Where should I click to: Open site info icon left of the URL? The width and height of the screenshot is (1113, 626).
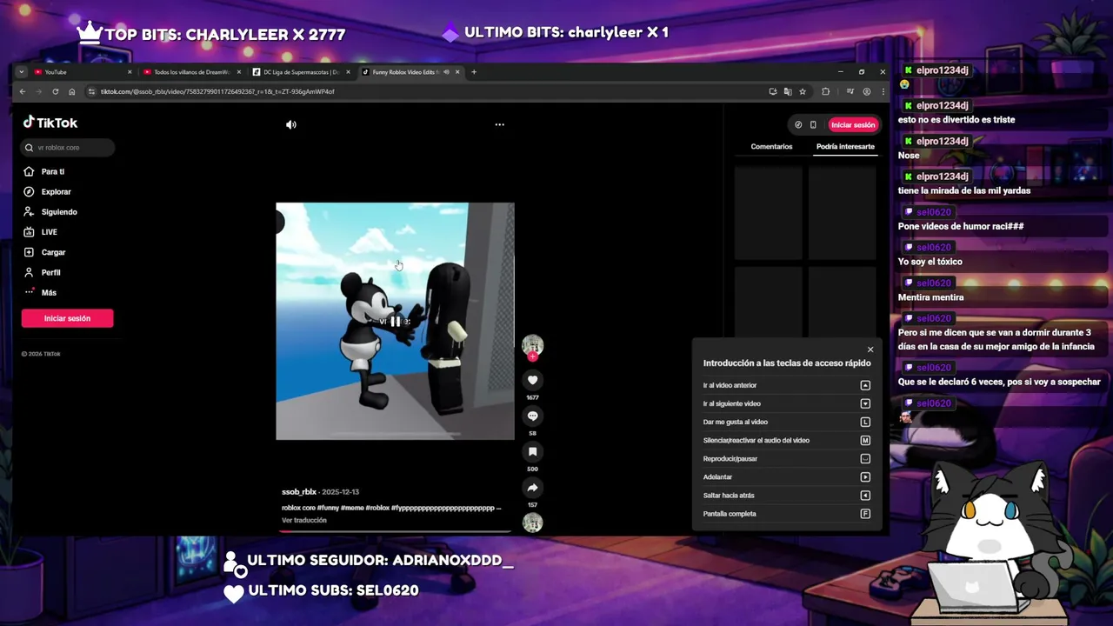point(91,91)
